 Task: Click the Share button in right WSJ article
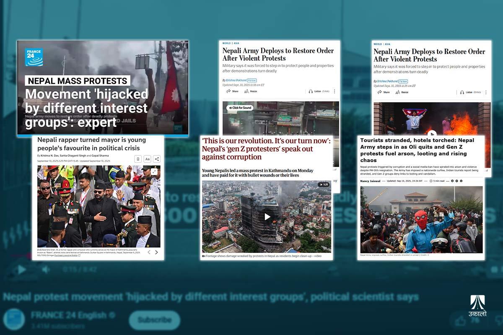(384, 92)
